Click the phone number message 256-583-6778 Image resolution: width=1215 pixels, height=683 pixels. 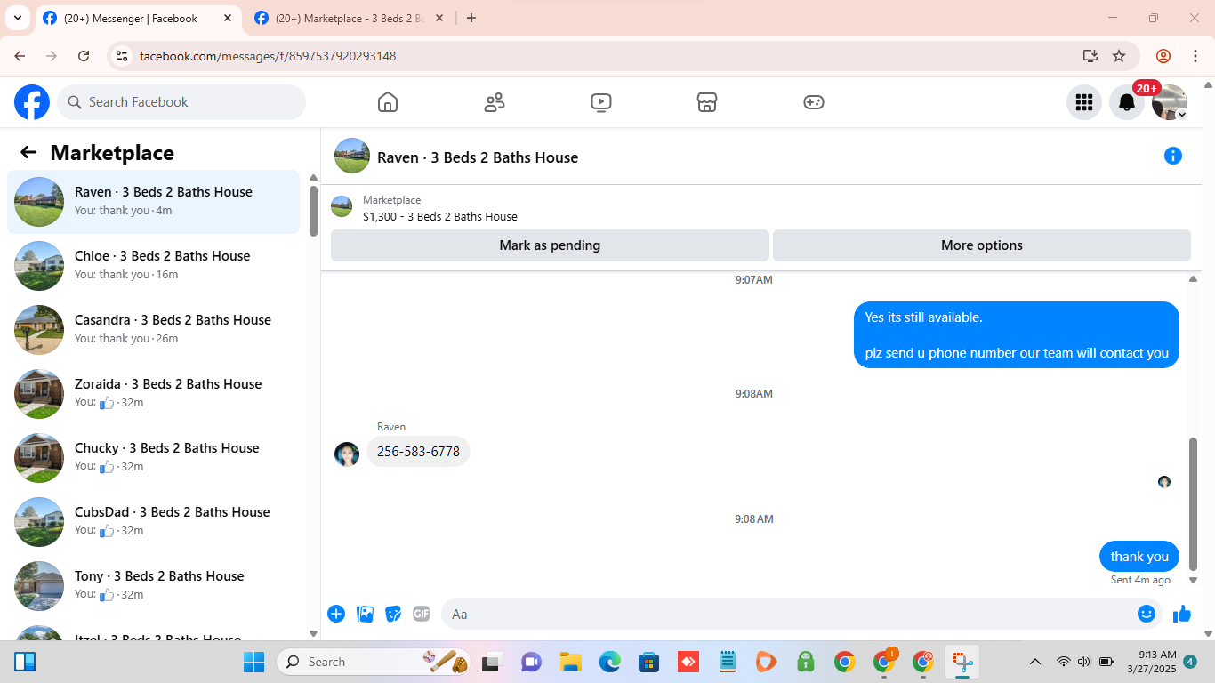tap(418, 452)
